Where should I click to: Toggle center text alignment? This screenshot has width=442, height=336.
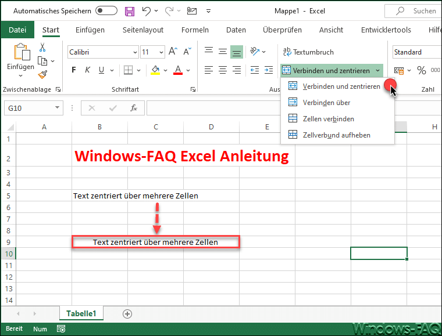pos(223,70)
